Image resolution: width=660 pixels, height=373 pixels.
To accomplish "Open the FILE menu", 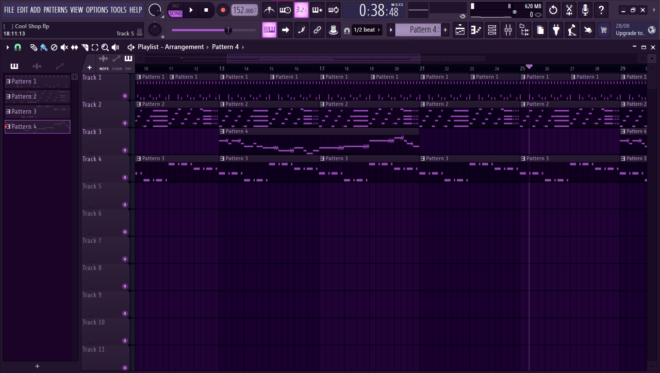I will pyautogui.click(x=9, y=10).
